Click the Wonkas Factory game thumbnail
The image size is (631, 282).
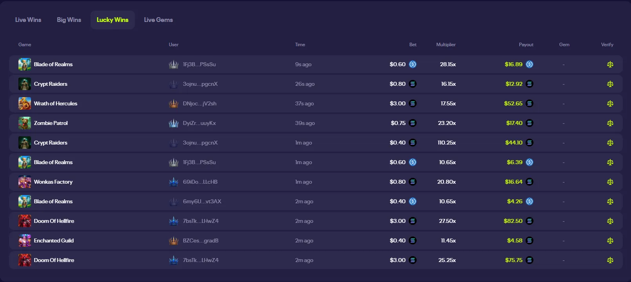coord(25,182)
